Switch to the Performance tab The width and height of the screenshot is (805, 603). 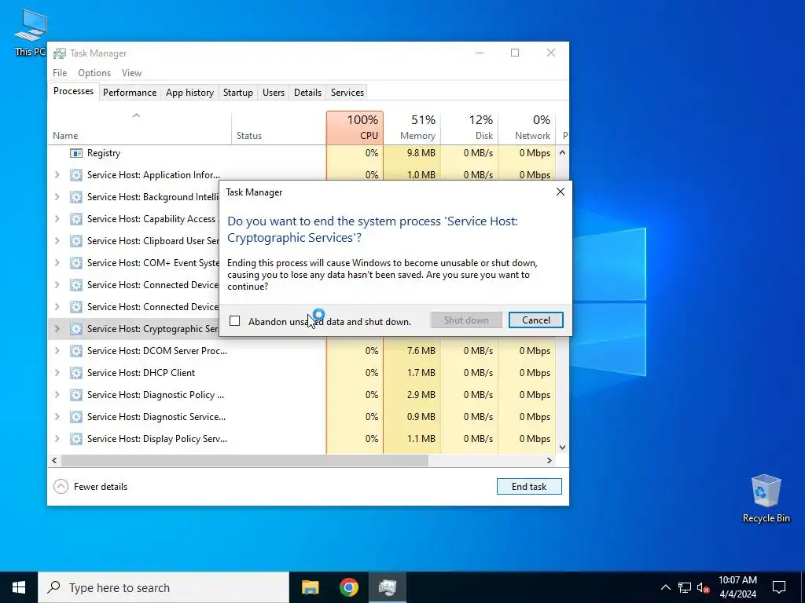coord(130,93)
